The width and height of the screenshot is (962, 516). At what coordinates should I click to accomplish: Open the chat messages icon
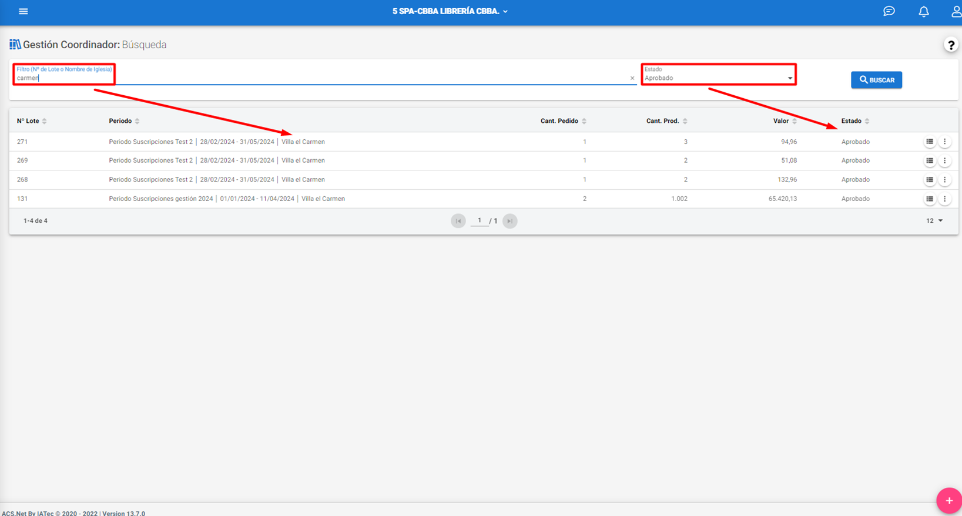coord(889,11)
